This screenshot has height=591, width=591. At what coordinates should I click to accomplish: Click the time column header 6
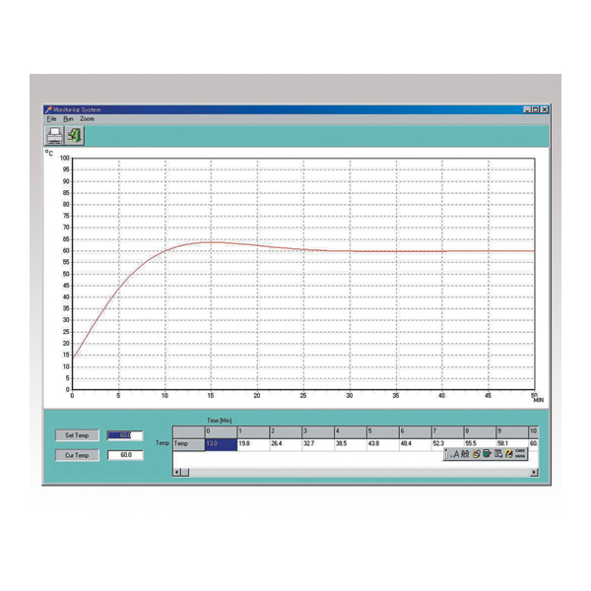416,432
